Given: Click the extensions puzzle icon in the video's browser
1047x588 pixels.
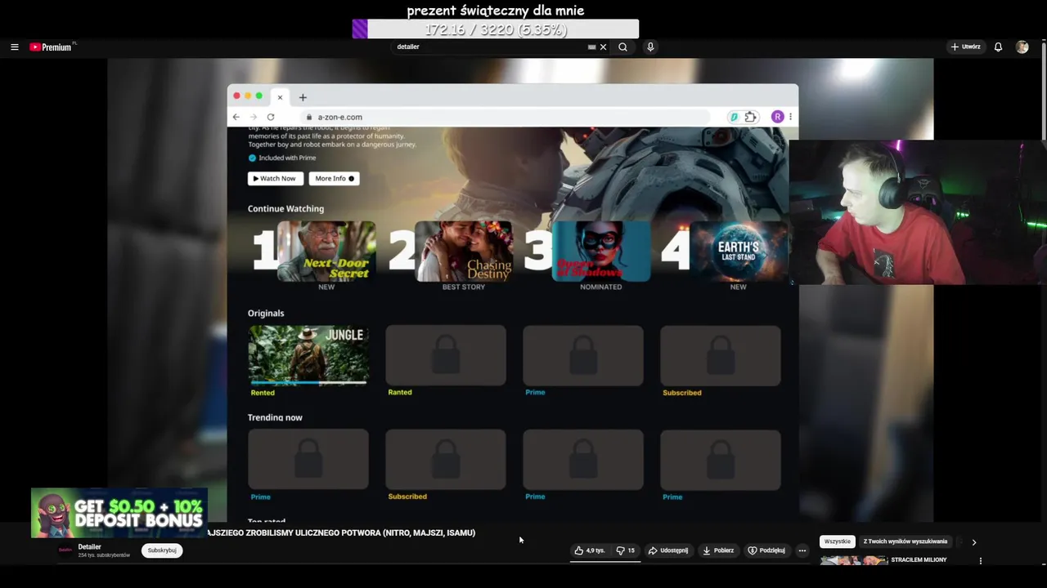Looking at the screenshot, I should click(x=750, y=117).
